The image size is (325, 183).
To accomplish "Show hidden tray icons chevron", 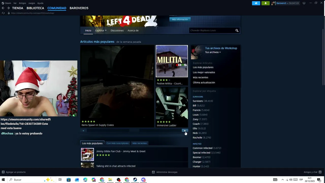I will pos(283,180).
